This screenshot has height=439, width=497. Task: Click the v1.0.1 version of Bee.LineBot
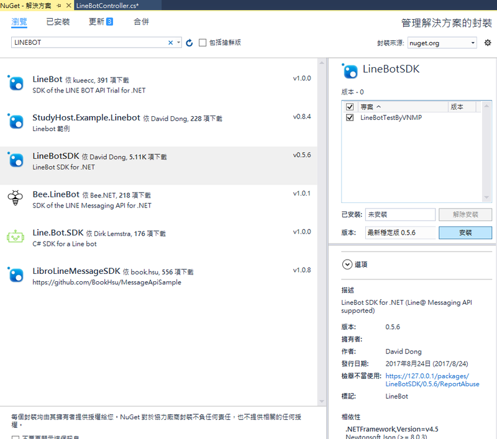302,193
